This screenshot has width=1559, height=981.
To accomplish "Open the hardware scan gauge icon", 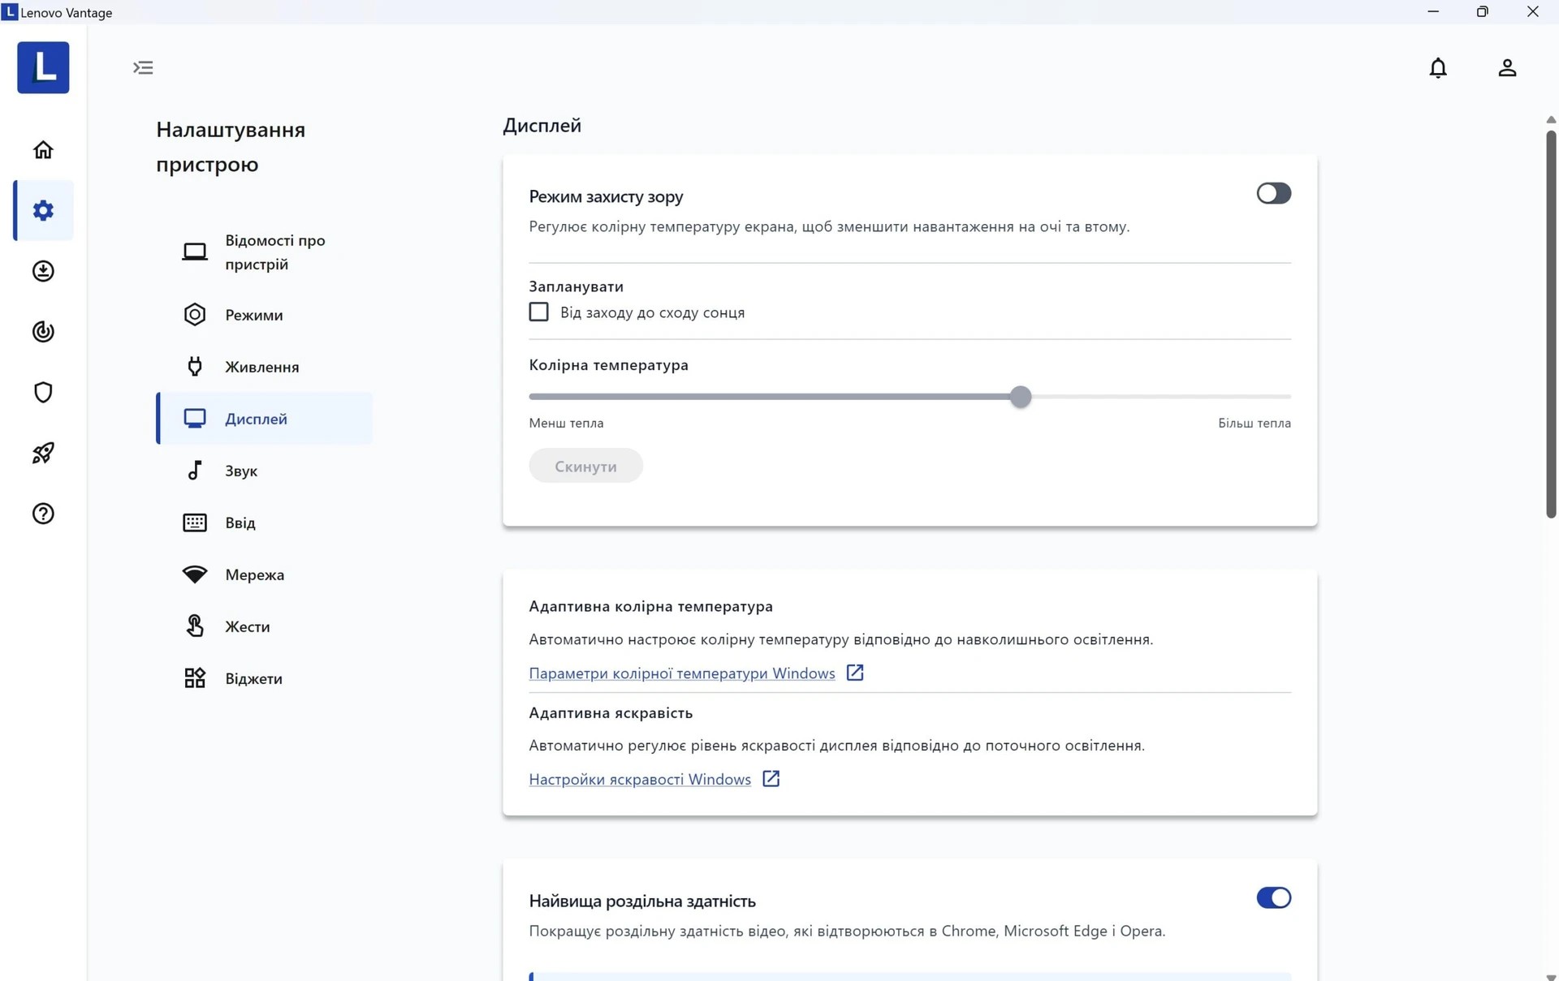I will (x=43, y=332).
